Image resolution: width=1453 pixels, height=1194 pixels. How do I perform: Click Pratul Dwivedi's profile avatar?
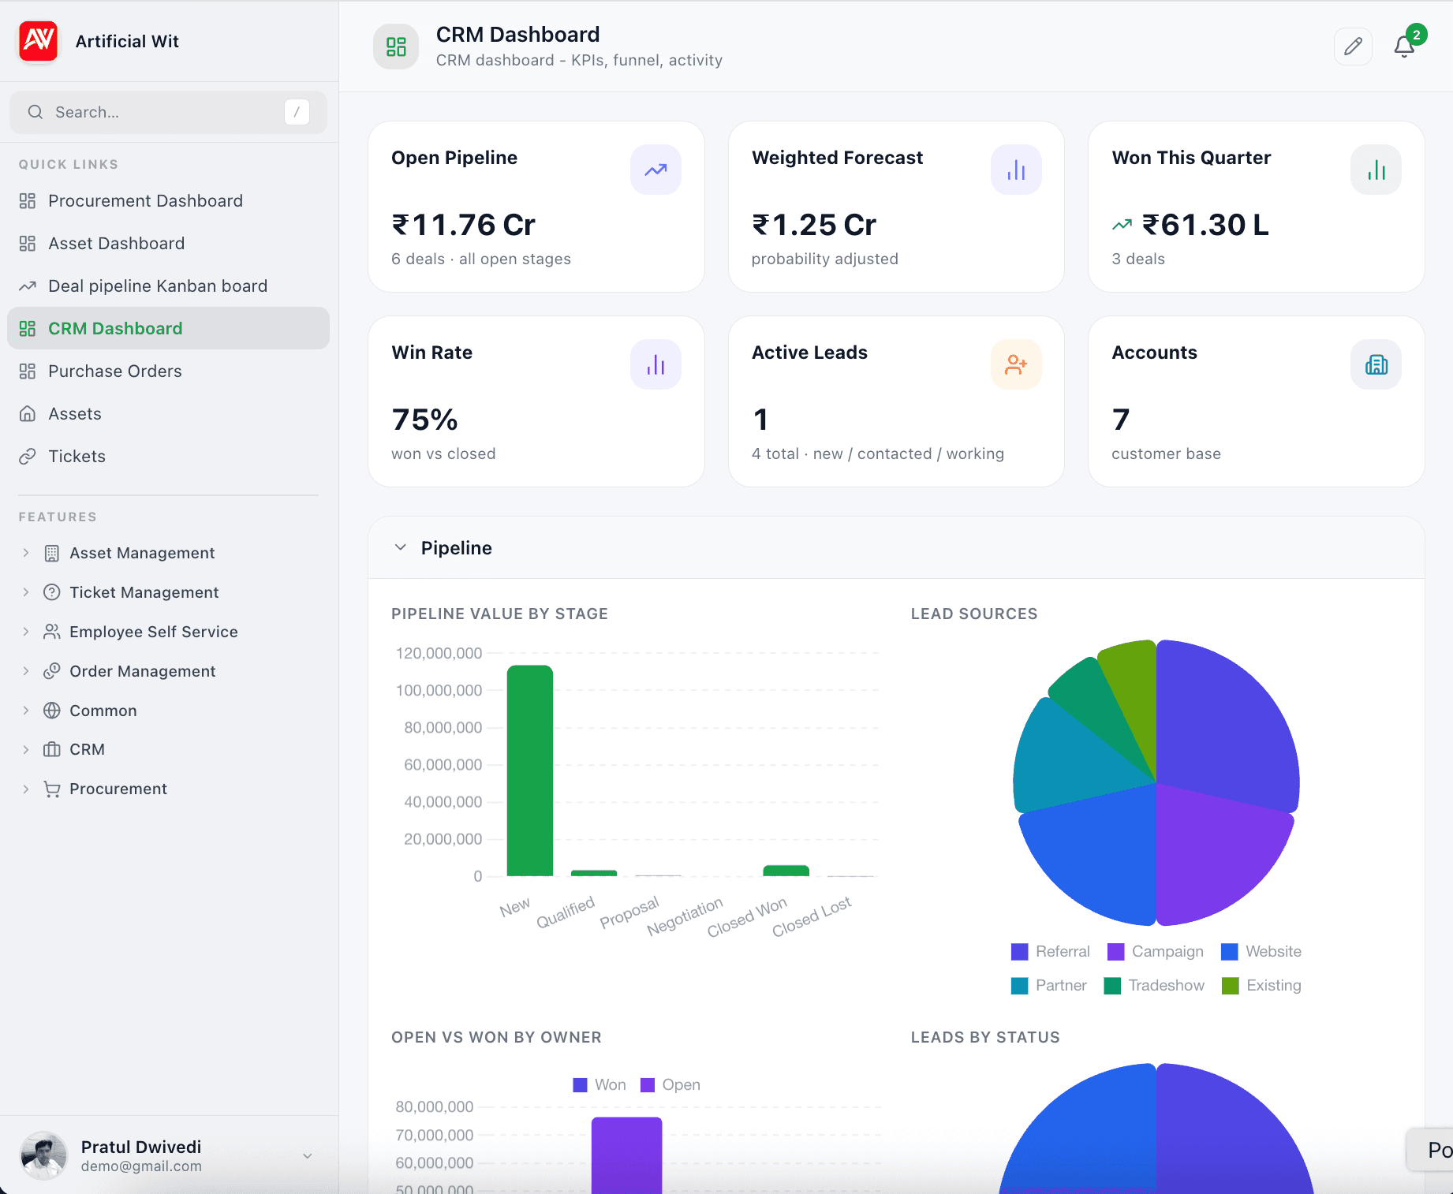pyautogui.click(x=43, y=1156)
